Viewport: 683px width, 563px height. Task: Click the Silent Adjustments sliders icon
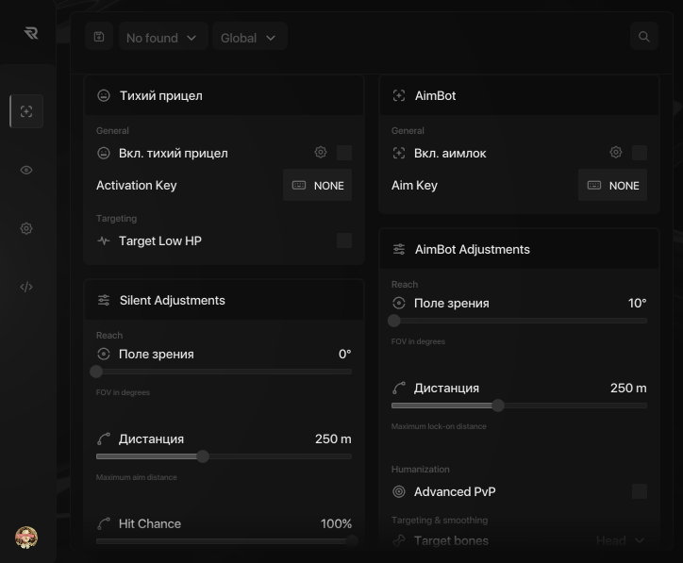click(104, 300)
